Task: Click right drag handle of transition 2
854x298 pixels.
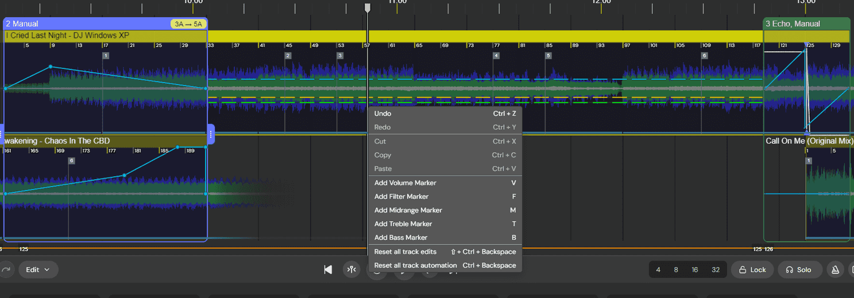Action: click(211, 134)
